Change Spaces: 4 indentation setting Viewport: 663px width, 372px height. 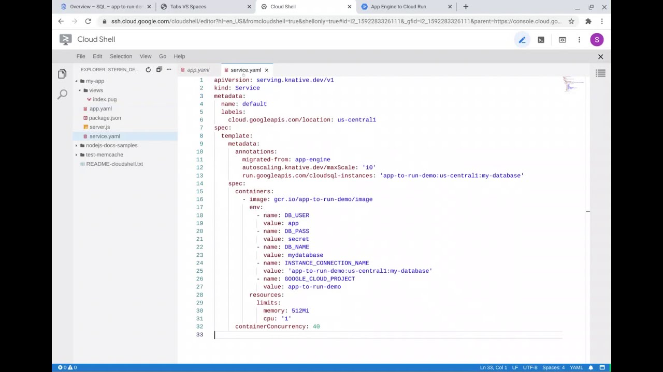554,367
